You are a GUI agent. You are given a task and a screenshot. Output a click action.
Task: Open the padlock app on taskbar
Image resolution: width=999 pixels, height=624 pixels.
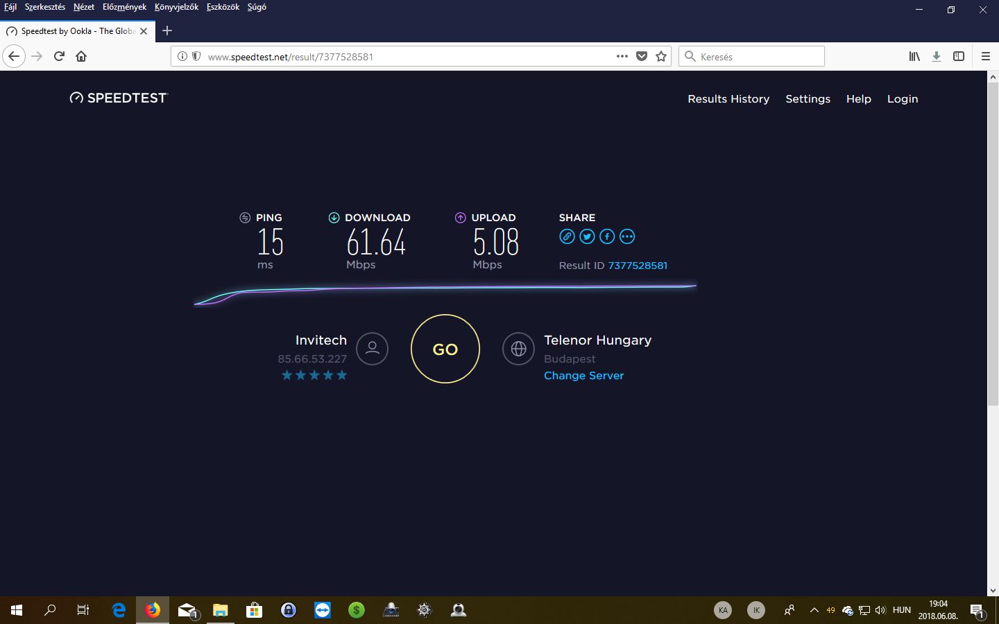pos(289,610)
